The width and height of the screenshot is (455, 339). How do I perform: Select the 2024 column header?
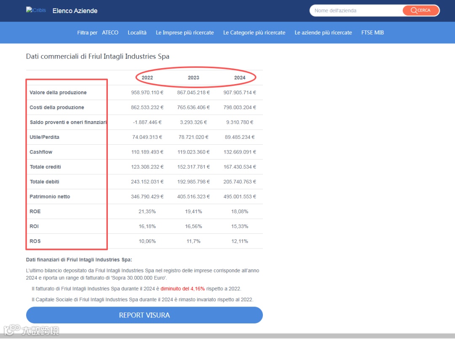pyautogui.click(x=240, y=78)
